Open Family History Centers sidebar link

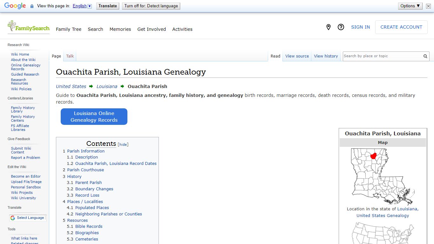(23, 119)
